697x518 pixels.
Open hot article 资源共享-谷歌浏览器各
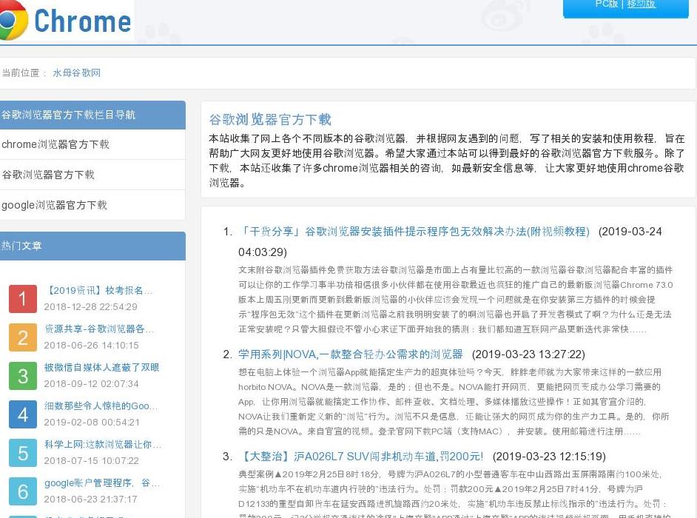98,329
